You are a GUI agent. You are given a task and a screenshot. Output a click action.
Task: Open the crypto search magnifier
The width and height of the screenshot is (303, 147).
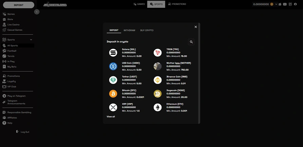click(x=191, y=42)
